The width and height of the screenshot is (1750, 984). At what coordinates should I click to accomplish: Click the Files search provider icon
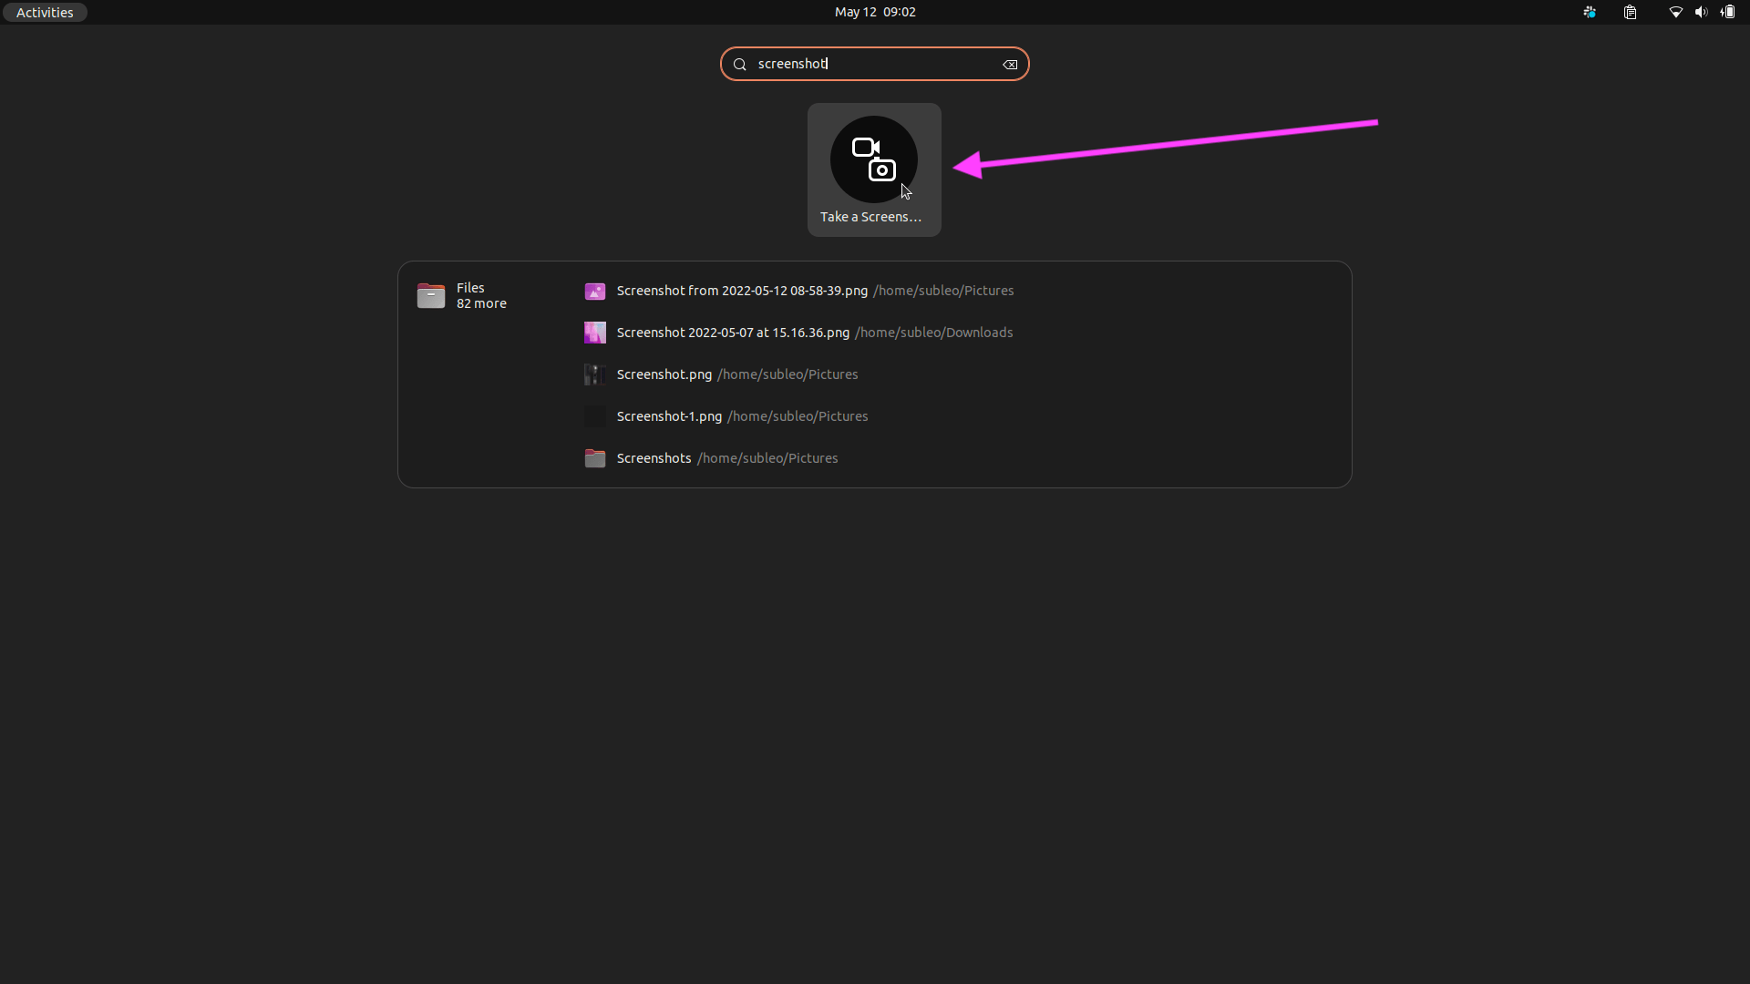pos(431,295)
